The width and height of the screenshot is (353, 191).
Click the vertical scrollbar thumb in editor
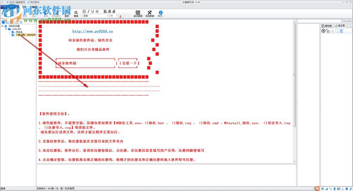click(294, 74)
